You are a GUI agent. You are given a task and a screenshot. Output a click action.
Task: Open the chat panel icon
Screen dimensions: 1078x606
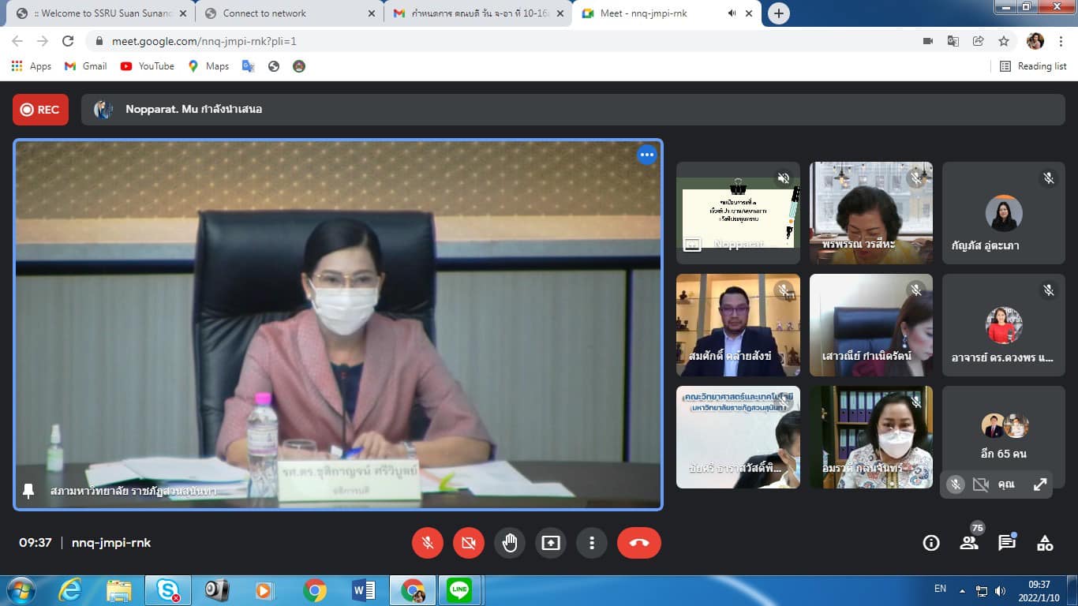1007,543
